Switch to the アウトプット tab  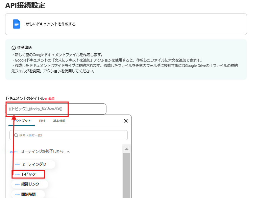22,121
